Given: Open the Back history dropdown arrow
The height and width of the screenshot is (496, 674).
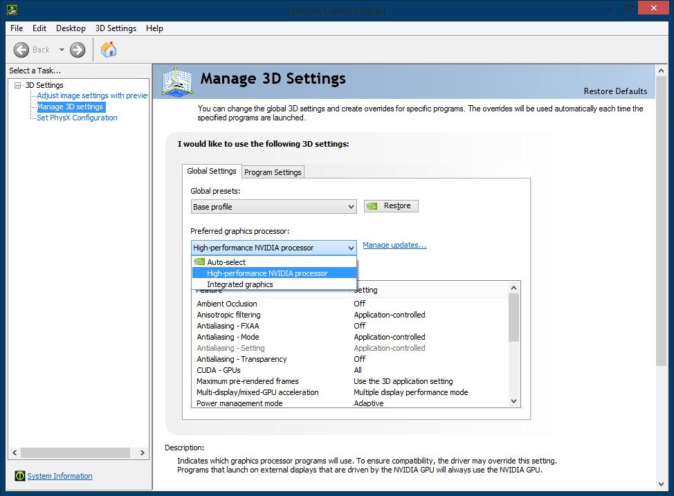Looking at the screenshot, I should [x=62, y=50].
